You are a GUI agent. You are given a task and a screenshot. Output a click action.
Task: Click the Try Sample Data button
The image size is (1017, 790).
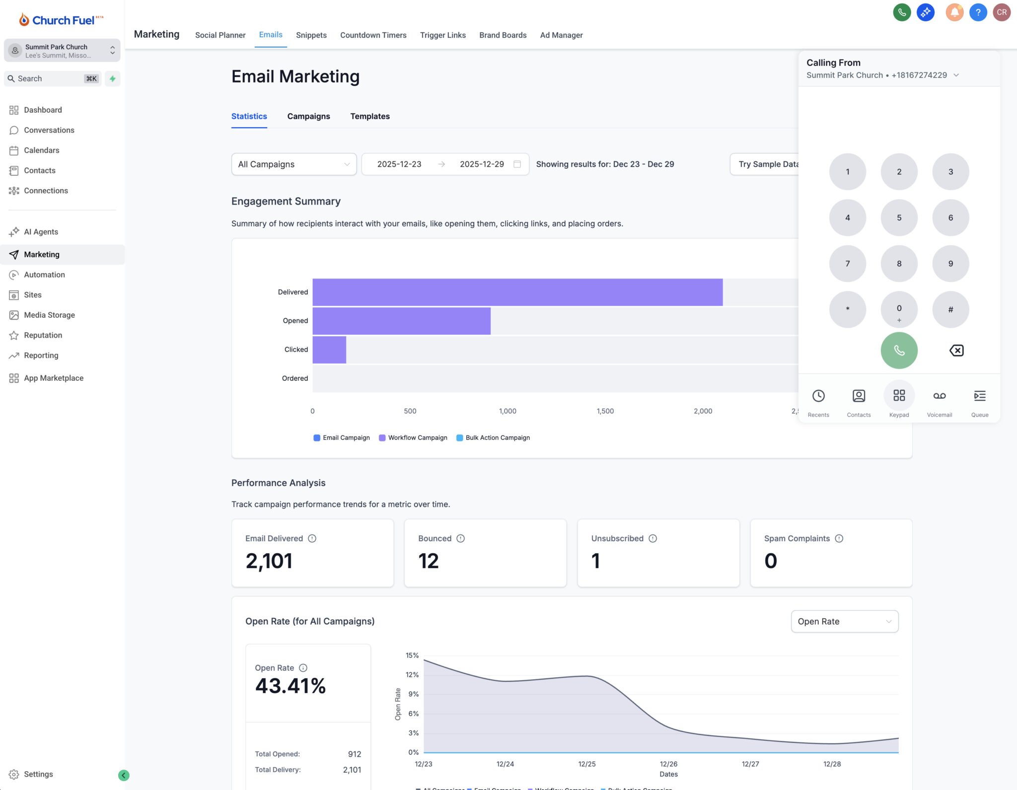coord(765,164)
